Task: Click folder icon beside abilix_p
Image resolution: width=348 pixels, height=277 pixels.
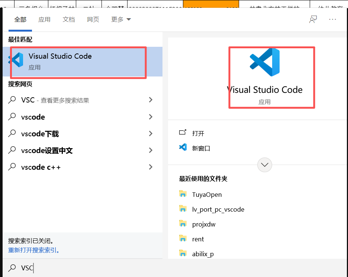Action: [x=183, y=253]
